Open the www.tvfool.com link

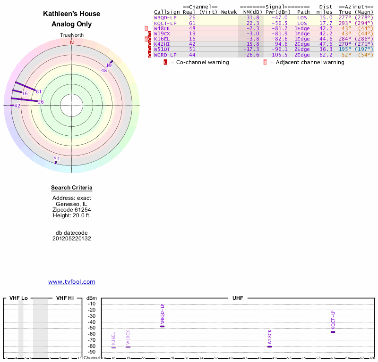[x=72, y=282]
